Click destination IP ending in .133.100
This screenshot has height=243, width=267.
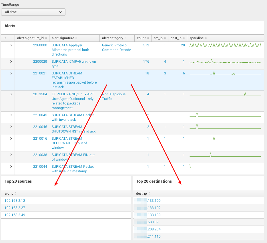coord(154,201)
